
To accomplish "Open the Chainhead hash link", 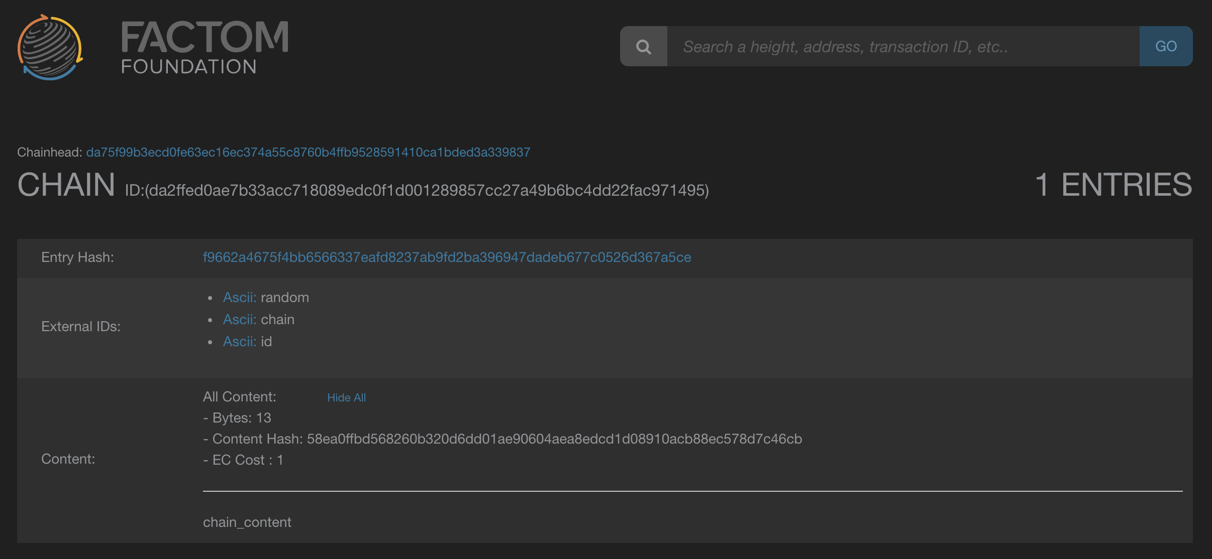I will [308, 152].
